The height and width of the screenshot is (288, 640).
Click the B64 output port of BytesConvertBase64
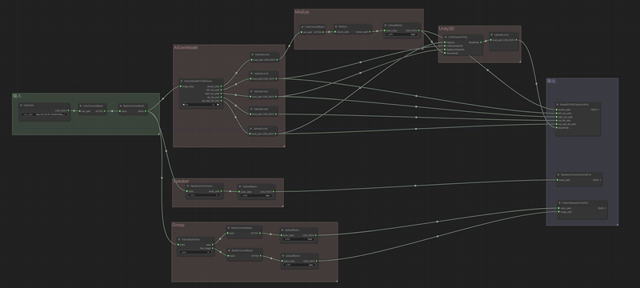point(146,111)
